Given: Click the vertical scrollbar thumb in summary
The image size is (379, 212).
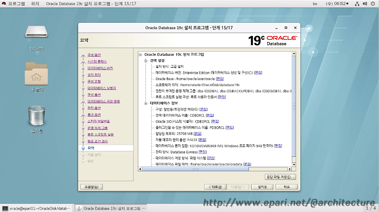Looking at the screenshot, I should (294, 106).
